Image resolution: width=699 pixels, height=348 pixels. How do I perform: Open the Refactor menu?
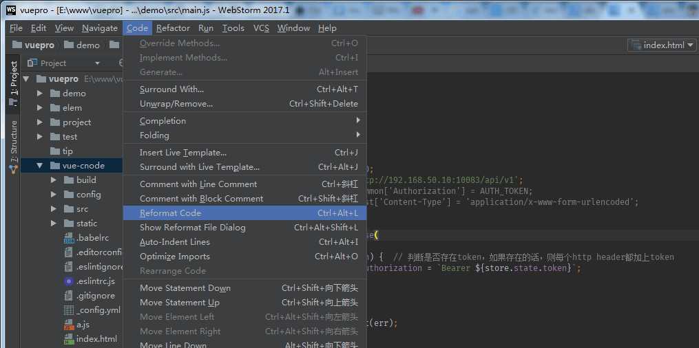coord(173,28)
